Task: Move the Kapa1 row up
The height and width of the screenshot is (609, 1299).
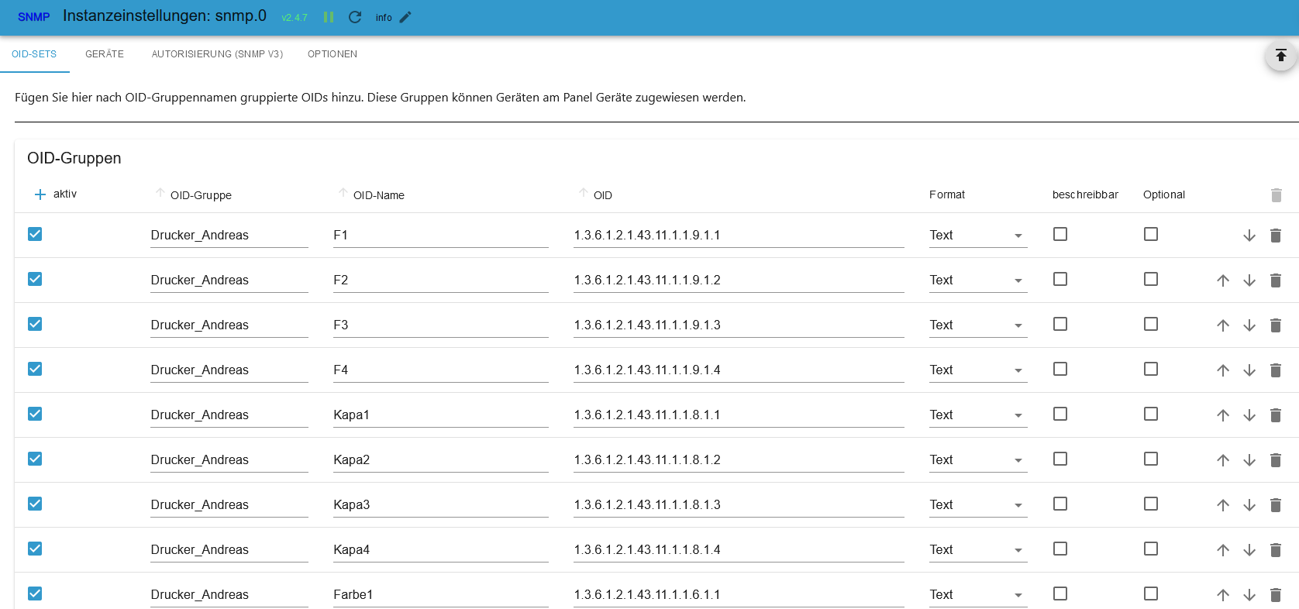Action: pos(1223,415)
